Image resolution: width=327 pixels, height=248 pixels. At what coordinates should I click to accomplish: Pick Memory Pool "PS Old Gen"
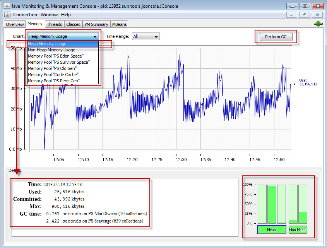pyautogui.click(x=63, y=68)
